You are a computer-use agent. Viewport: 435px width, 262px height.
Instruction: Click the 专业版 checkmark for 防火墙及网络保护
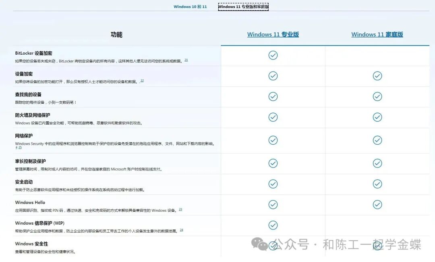coord(273,117)
